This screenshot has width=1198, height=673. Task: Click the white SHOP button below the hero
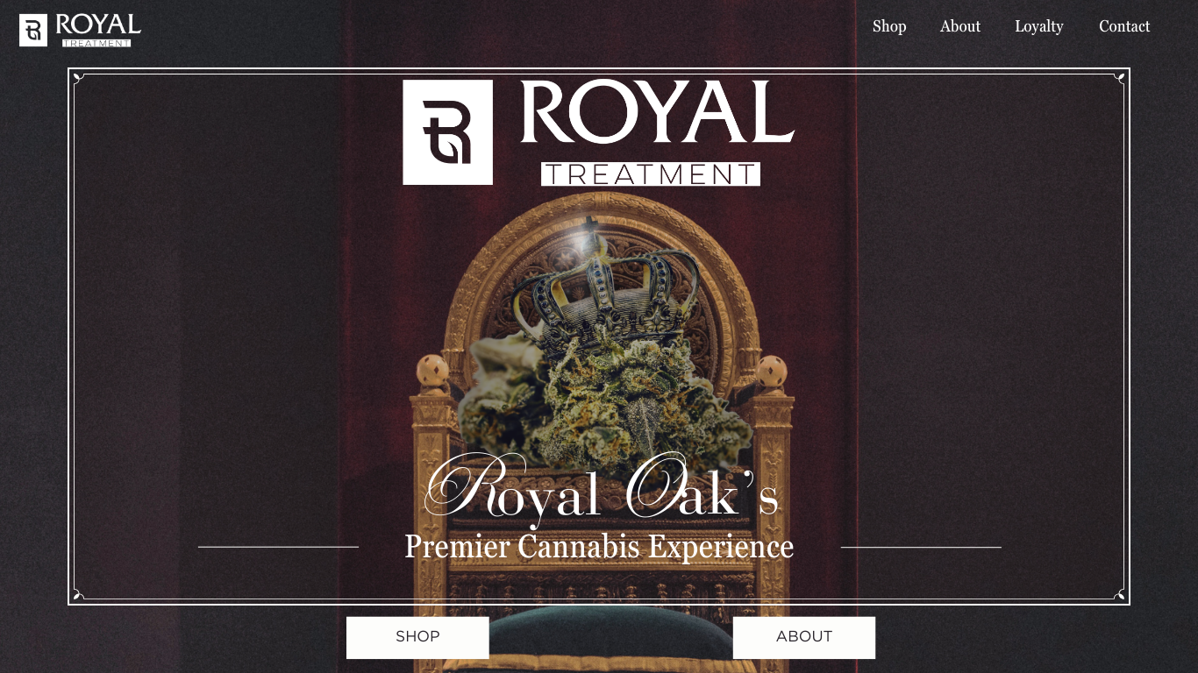point(417,637)
